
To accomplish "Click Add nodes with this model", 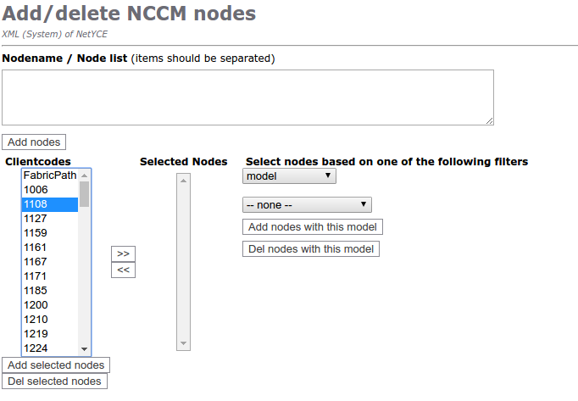I will [x=312, y=226].
